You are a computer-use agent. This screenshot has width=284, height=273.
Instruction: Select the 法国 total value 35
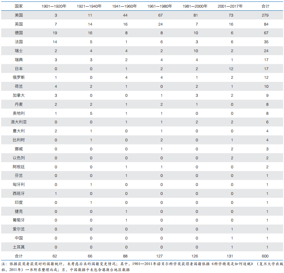point(266,42)
